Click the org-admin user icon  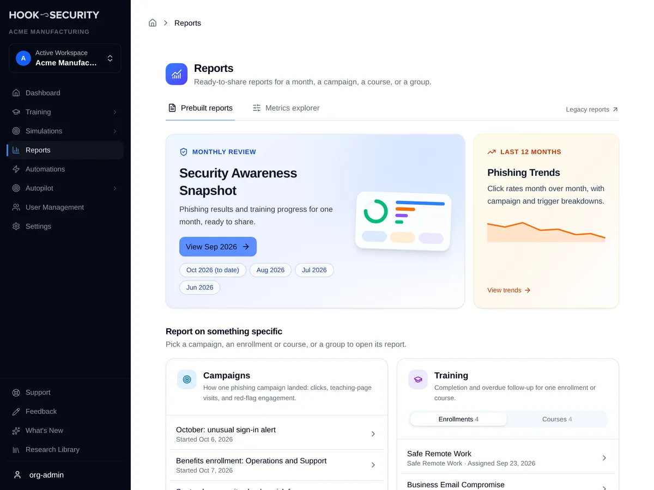point(17,475)
